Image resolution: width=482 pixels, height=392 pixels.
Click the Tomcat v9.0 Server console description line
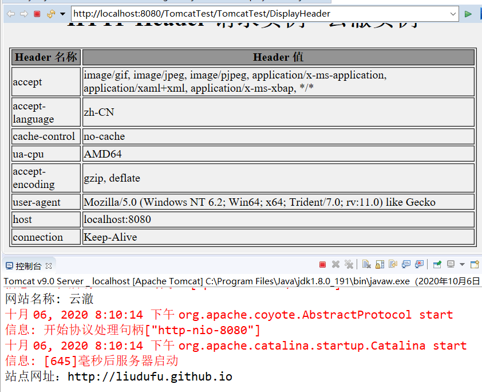point(242,281)
